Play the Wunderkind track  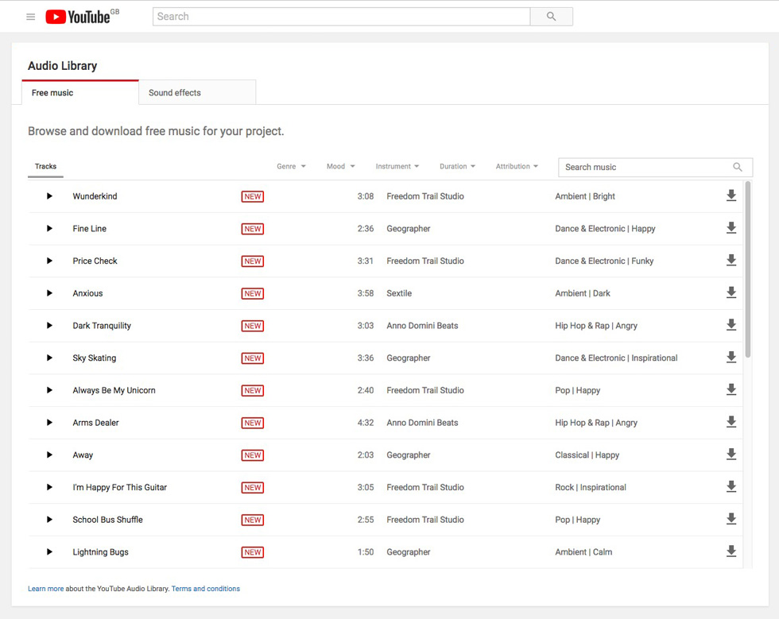49,196
